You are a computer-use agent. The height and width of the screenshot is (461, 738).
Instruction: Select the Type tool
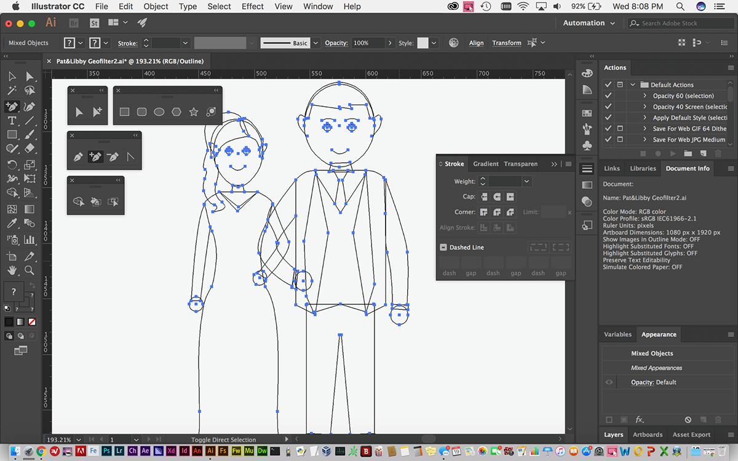click(x=12, y=120)
